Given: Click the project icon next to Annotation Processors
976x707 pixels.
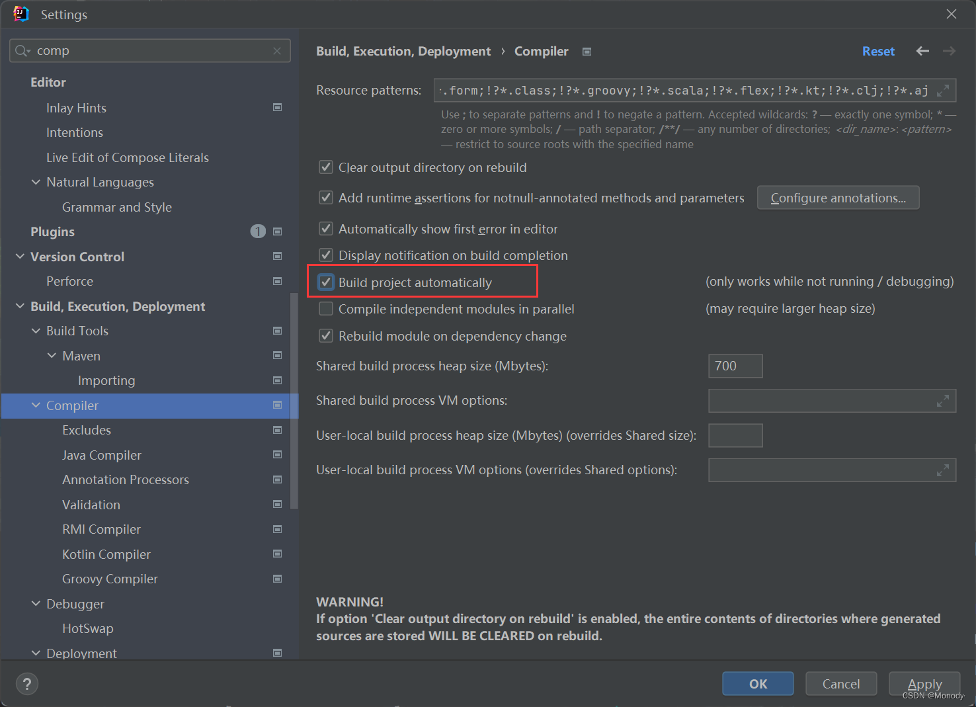Looking at the screenshot, I should point(278,479).
